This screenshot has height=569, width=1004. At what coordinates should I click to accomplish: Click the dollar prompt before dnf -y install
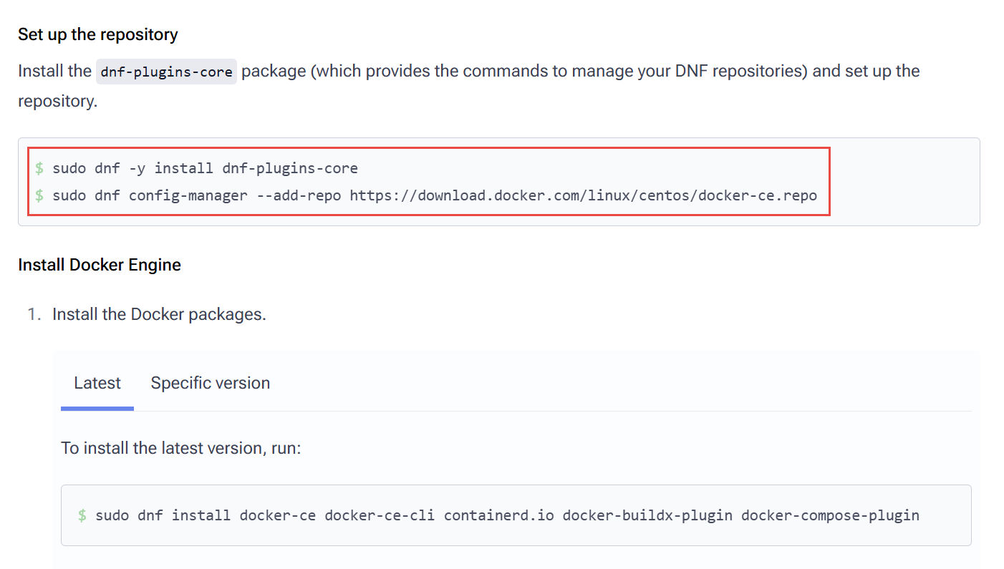click(39, 168)
